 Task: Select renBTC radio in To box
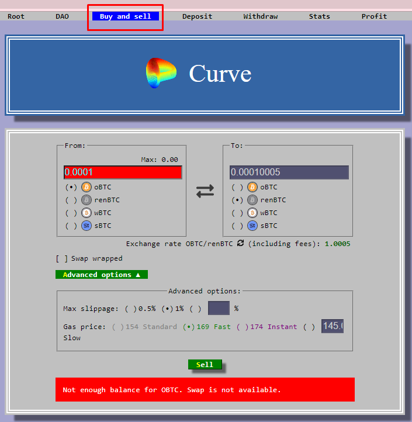(x=237, y=200)
